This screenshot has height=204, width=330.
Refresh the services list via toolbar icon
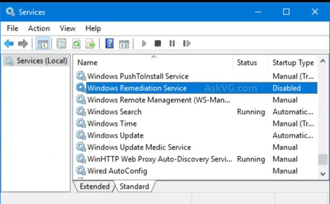(x=76, y=43)
